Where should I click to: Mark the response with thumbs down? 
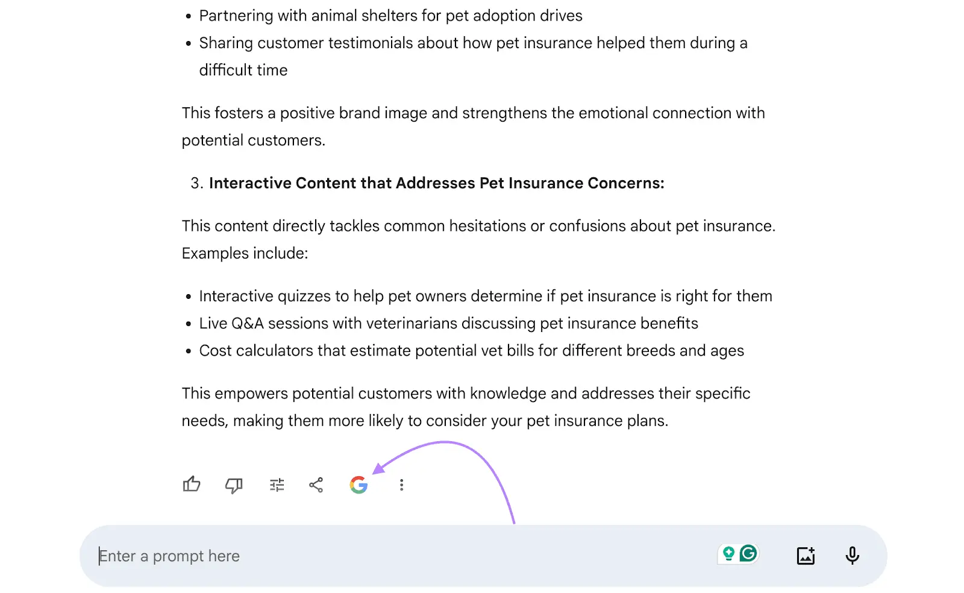pos(234,485)
